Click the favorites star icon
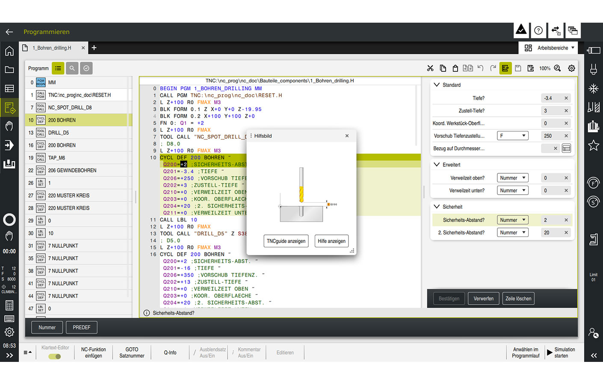 coord(593,145)
